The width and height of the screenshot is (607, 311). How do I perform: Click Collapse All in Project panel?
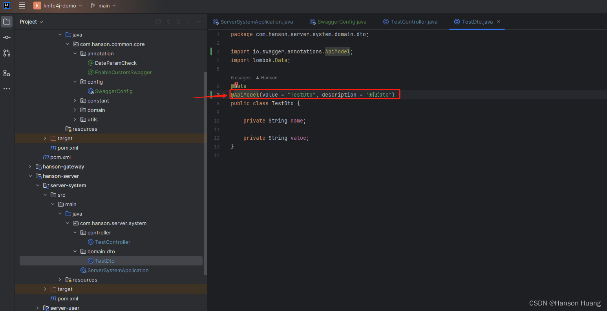[179, 22]
